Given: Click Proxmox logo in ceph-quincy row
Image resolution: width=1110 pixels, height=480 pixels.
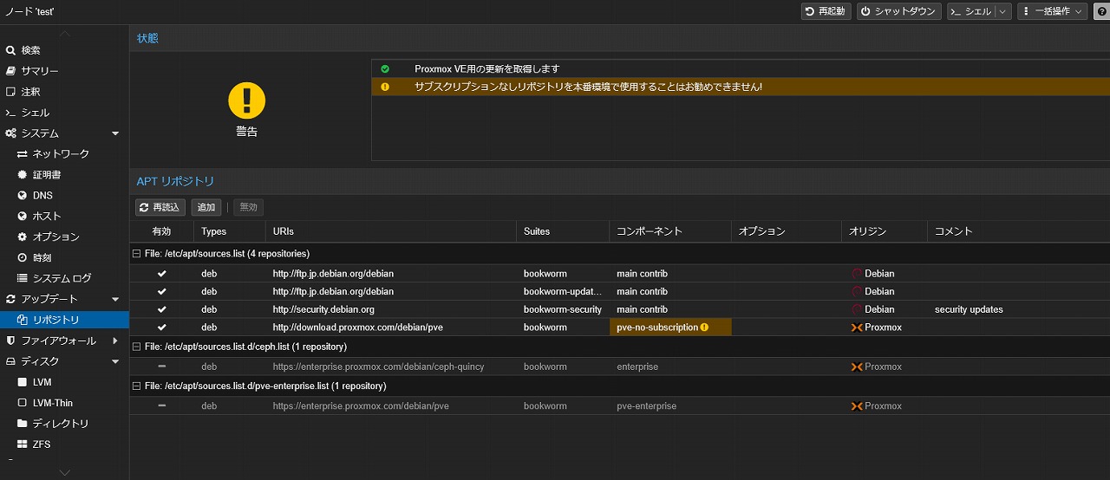Looking at the screenshot, I should coord(857,366).
